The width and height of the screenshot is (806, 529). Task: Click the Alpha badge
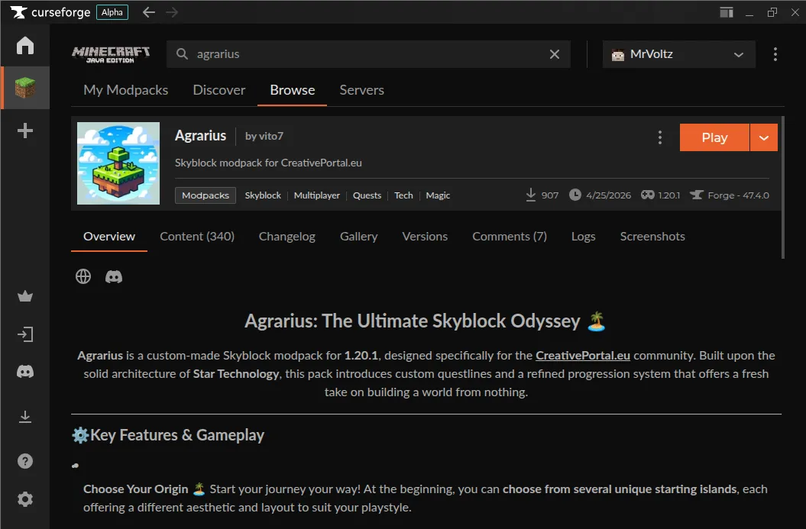tap(112, 12)
